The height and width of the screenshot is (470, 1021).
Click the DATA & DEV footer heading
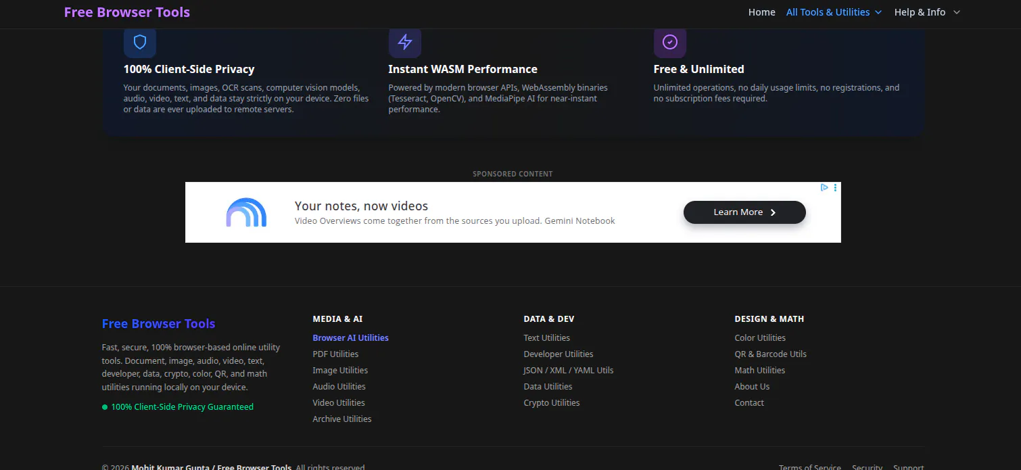pos(549,319)
